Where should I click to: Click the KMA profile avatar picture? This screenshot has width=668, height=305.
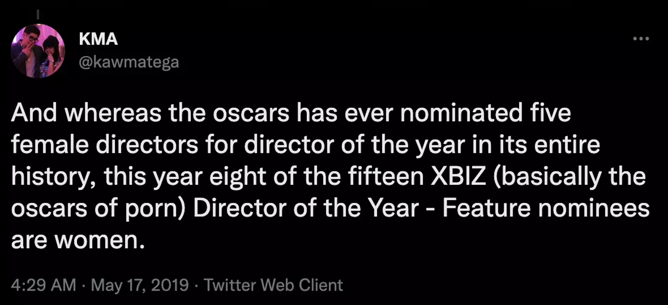pyautogui.click(x=38, y=51)
